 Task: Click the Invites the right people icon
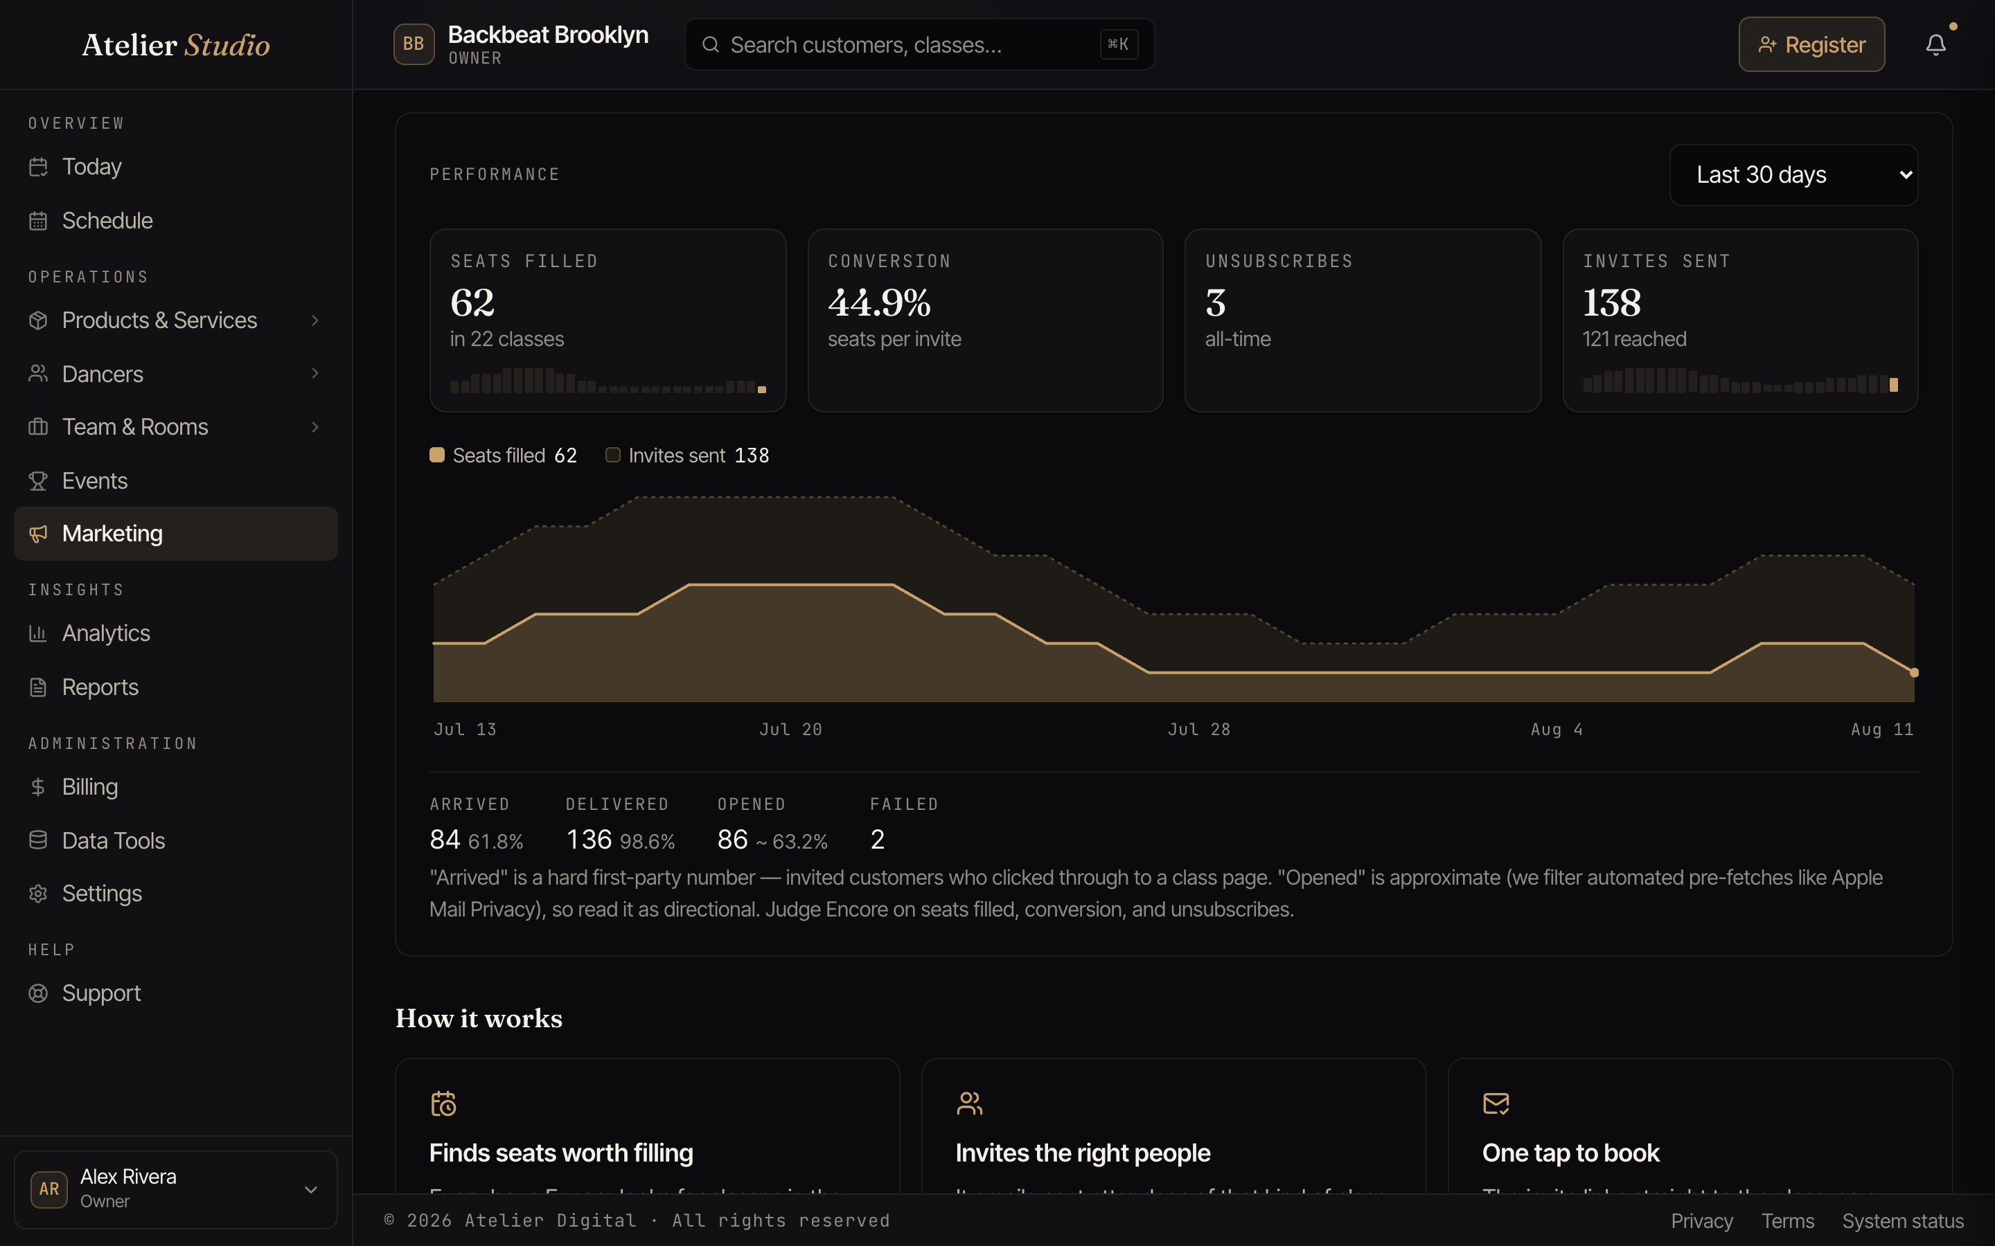970,1103
